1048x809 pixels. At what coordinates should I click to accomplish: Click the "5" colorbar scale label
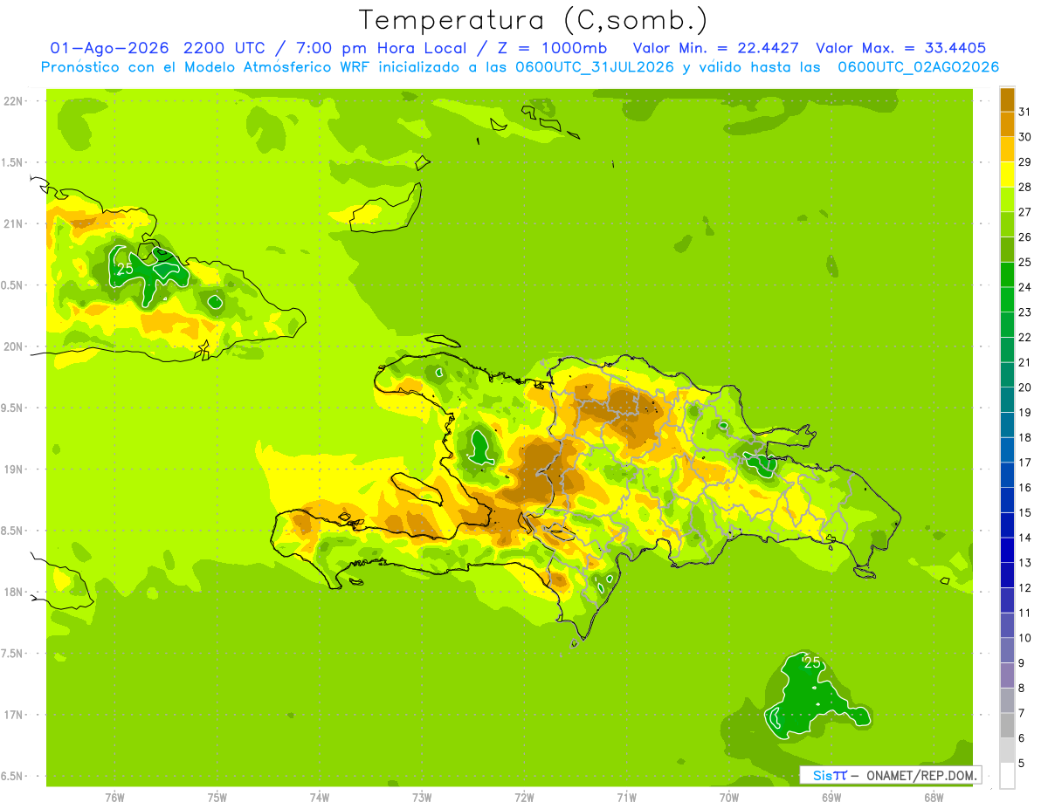(x=1022, y=764)
